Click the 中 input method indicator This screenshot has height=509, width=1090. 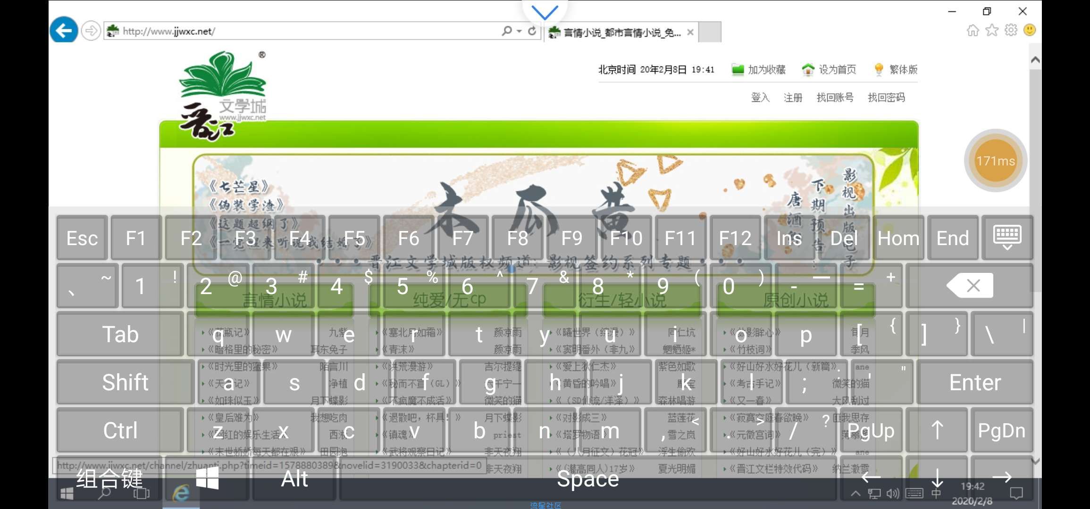(936, 493)
